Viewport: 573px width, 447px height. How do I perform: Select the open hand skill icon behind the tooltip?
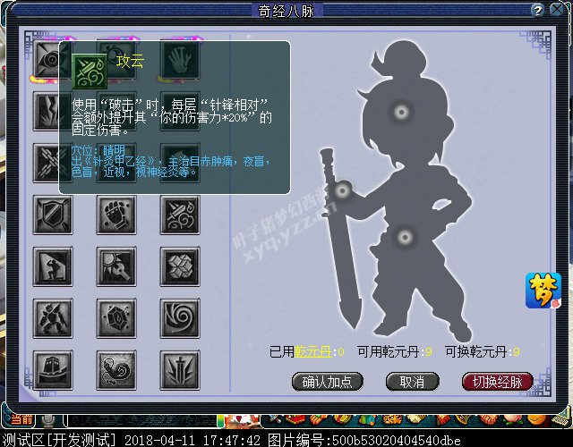[180, 59]
